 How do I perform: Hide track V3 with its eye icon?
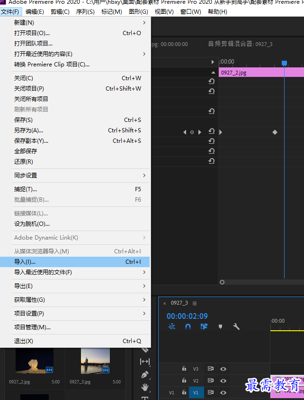(224, 369)
